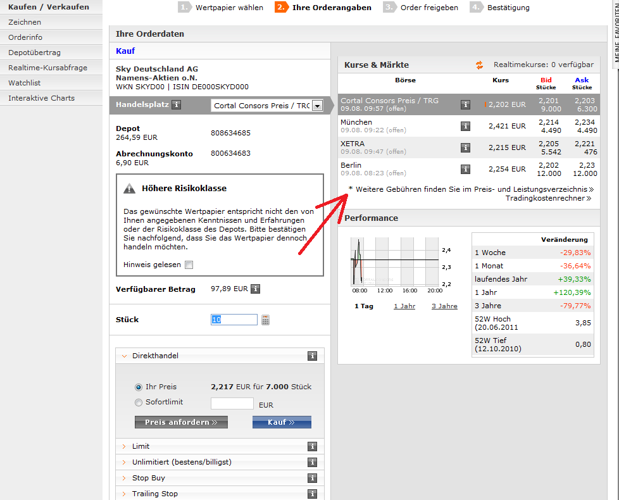Go to step 3 Order freigeben
Viewport: 619px width, 500px height.
tap(421, 8)
